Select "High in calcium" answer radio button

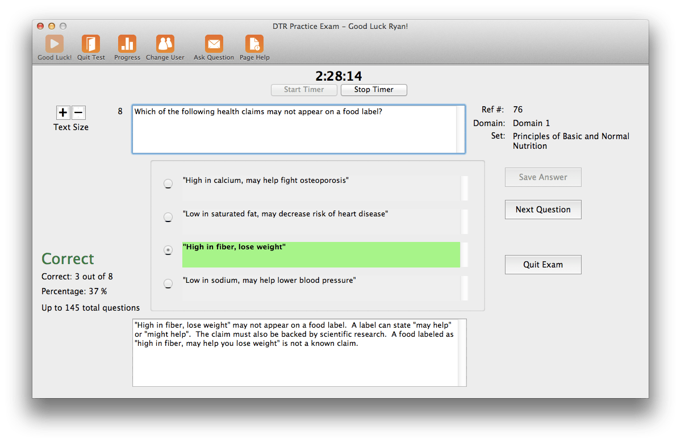point(168,183)
